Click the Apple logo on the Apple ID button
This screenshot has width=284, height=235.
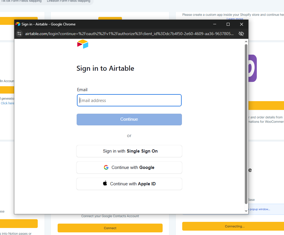point(105,183)
